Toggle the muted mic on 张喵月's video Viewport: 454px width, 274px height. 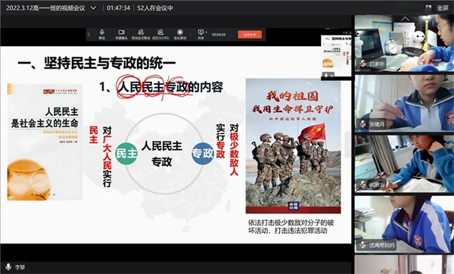pos(362,124)
